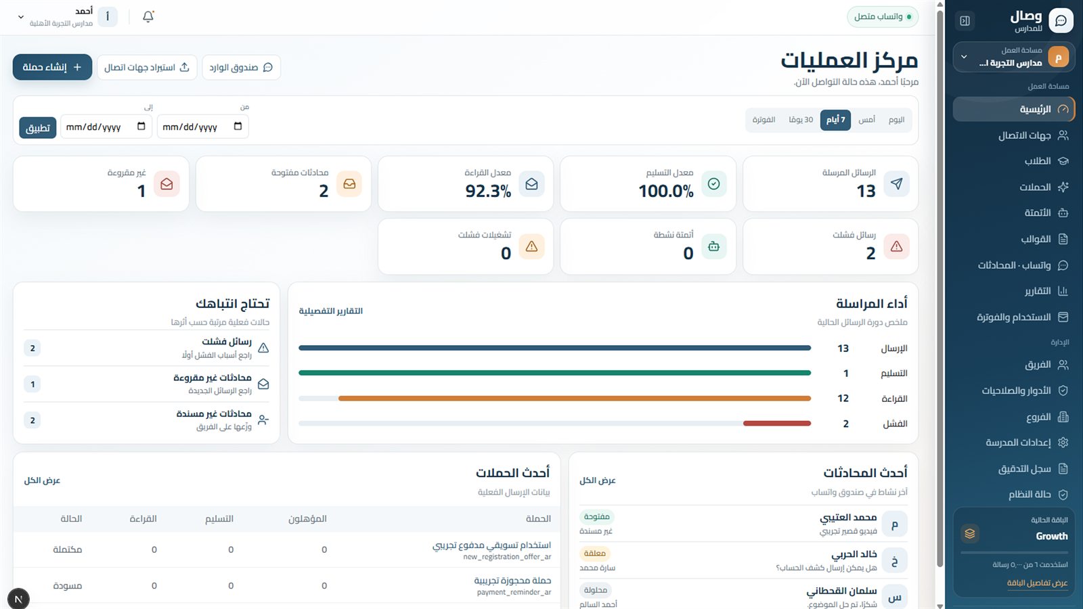Click the واتساب متصل status badge

coord(883,17)
